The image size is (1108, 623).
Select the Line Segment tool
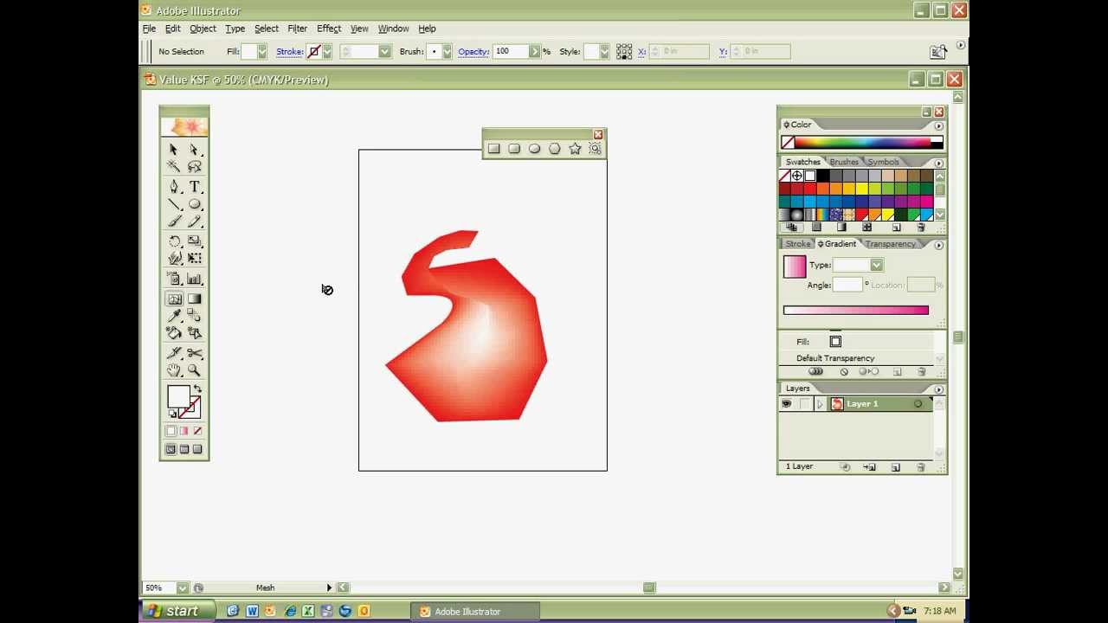pyautogui.click(x=174, y=204)
